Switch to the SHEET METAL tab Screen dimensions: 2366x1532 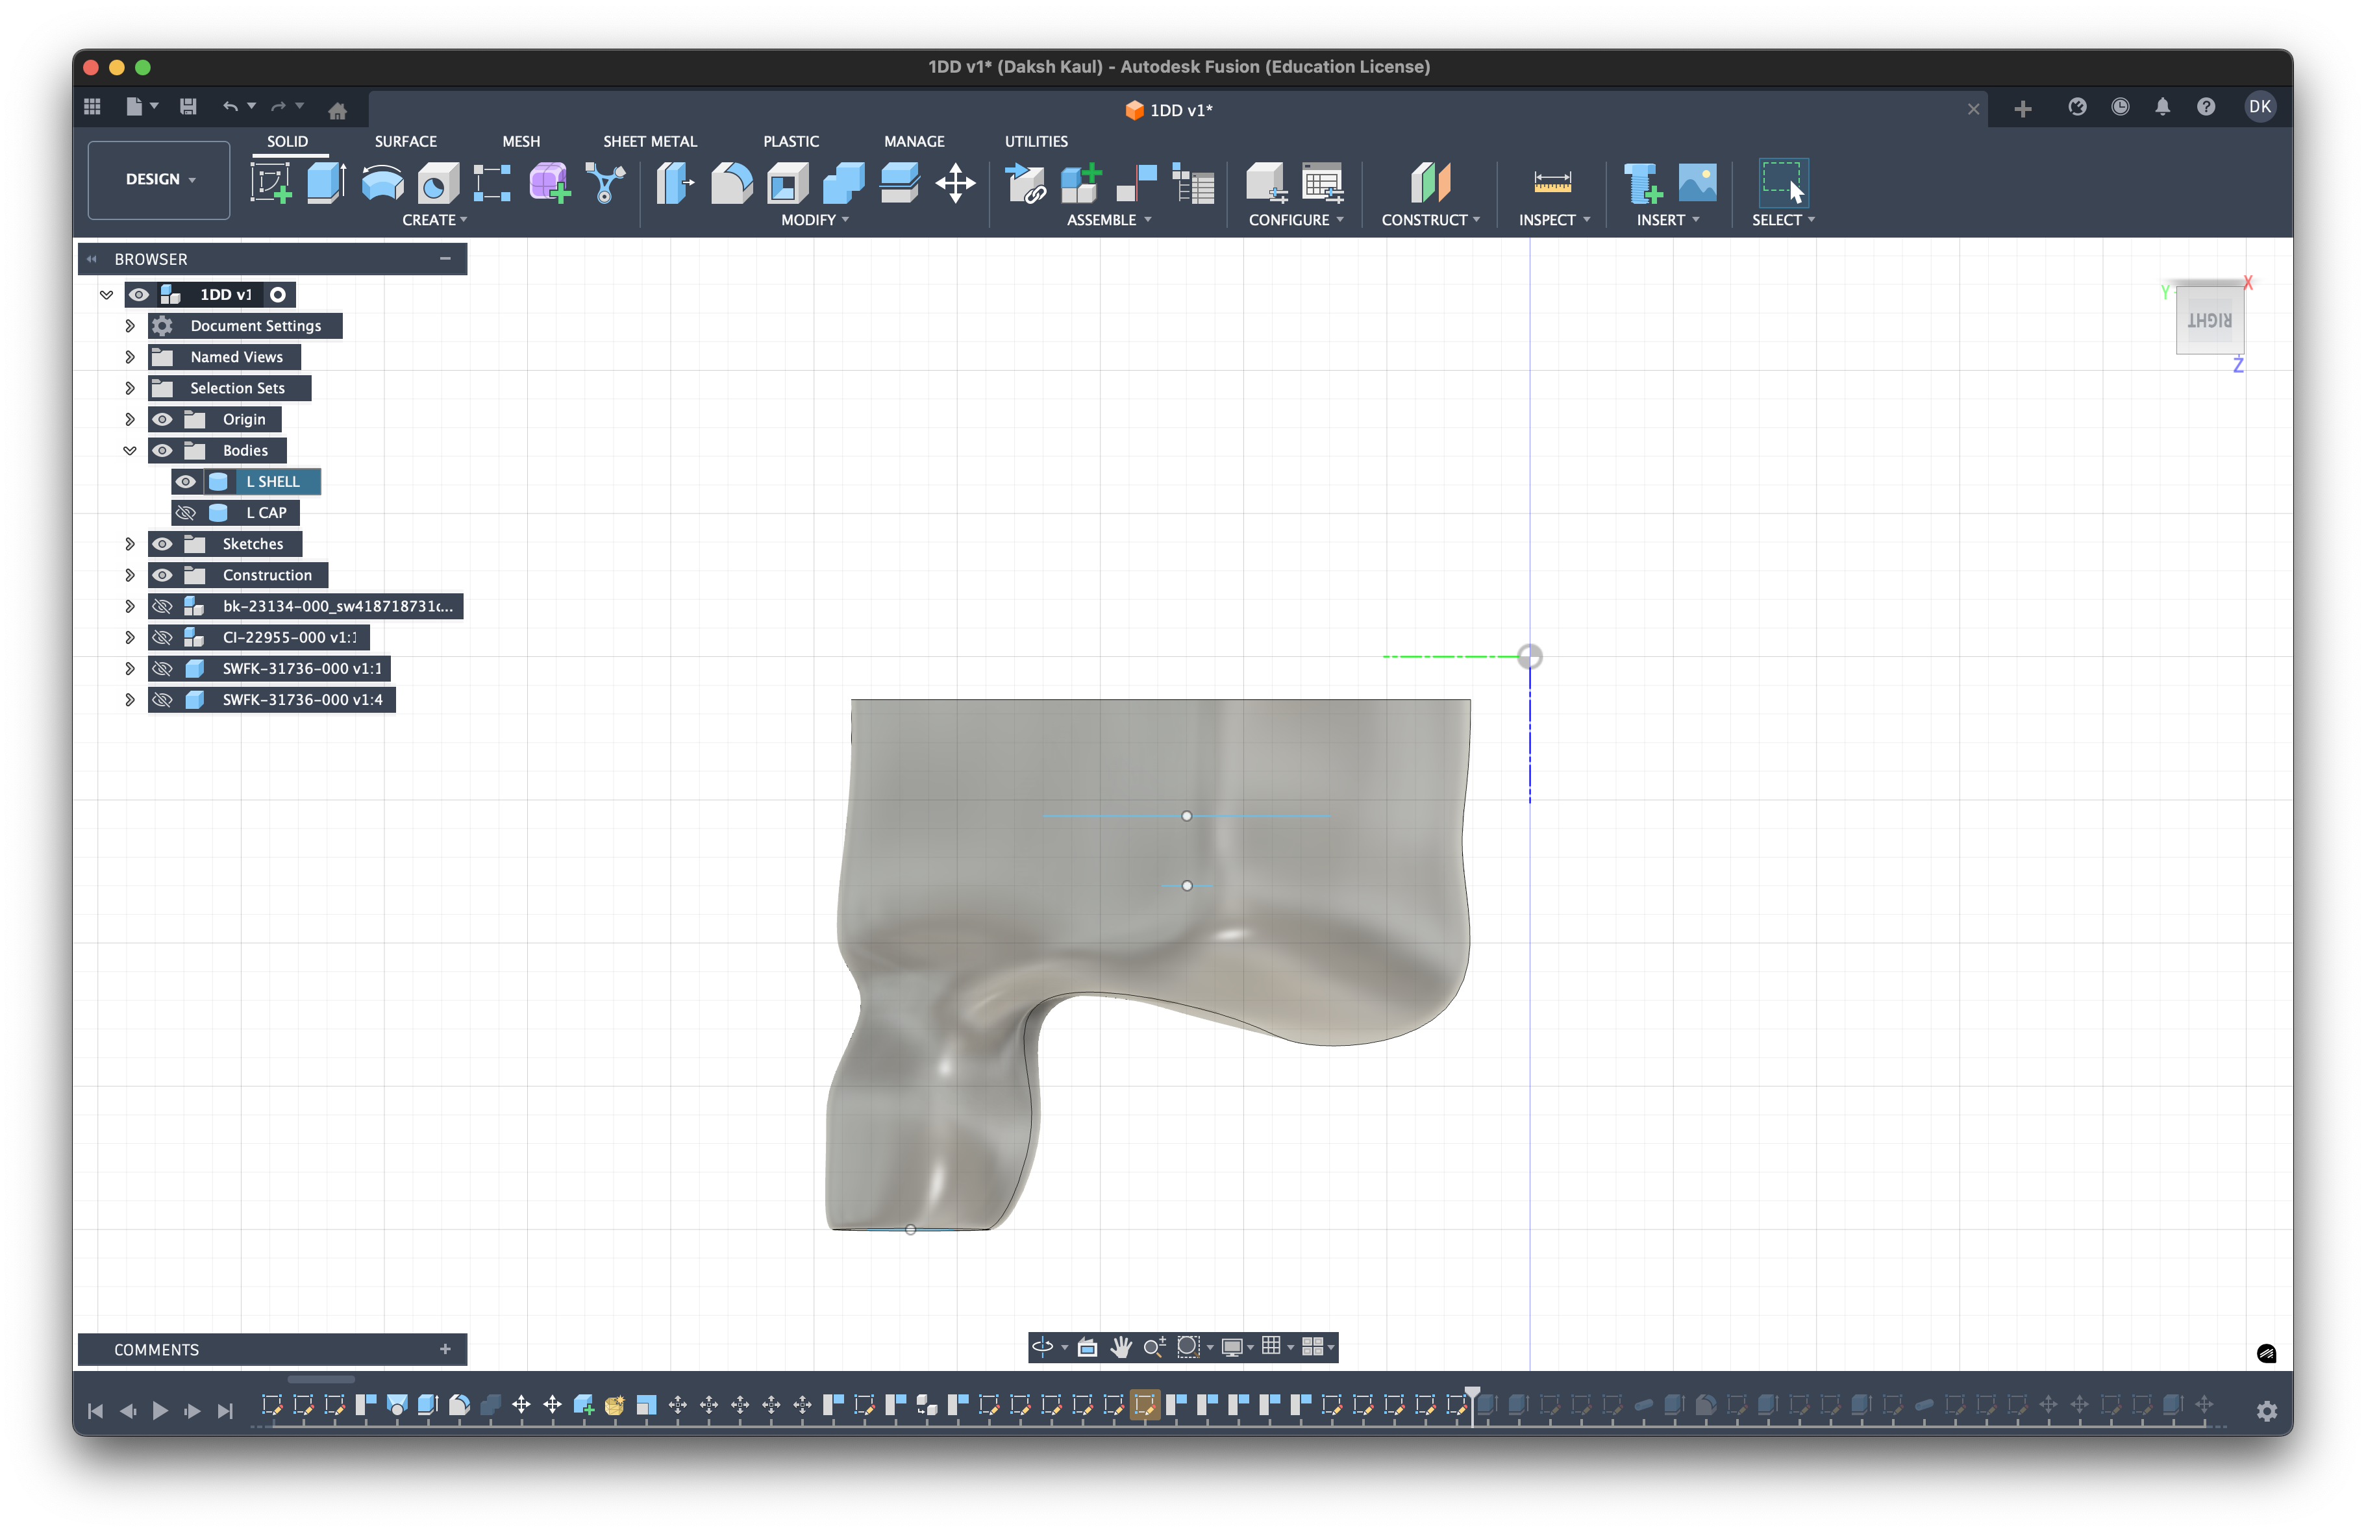coord(650,141)
